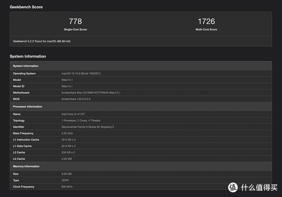Select the Single-Core Score label

(75, 29)
